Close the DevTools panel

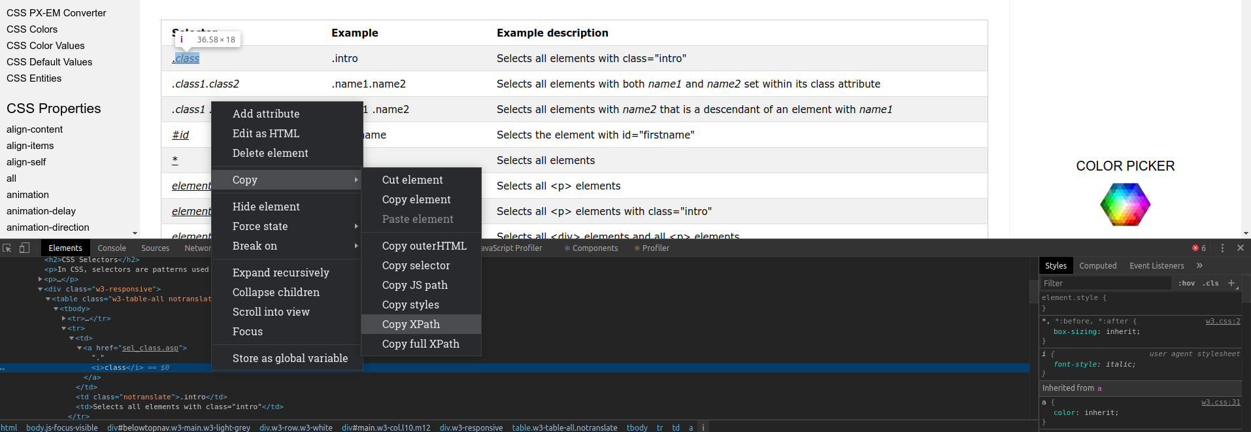(x=1240, y=248)
